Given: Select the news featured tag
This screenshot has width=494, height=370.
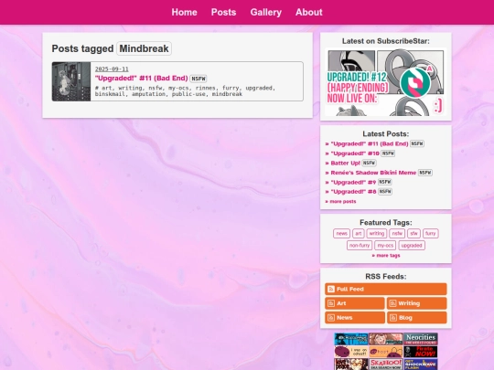Looking at the screenshot, I should pyautogui.click(x=341, y=234).
